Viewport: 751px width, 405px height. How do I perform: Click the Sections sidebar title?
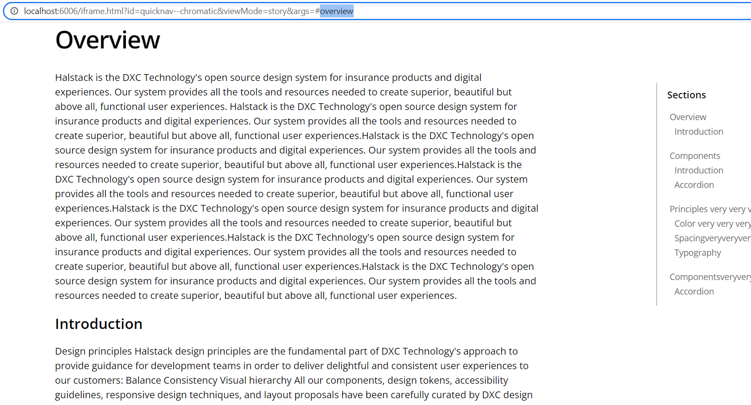(x=686, y=95)
